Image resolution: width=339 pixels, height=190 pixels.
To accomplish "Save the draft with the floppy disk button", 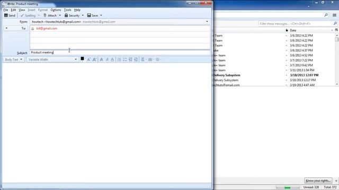I will [93, 15].
